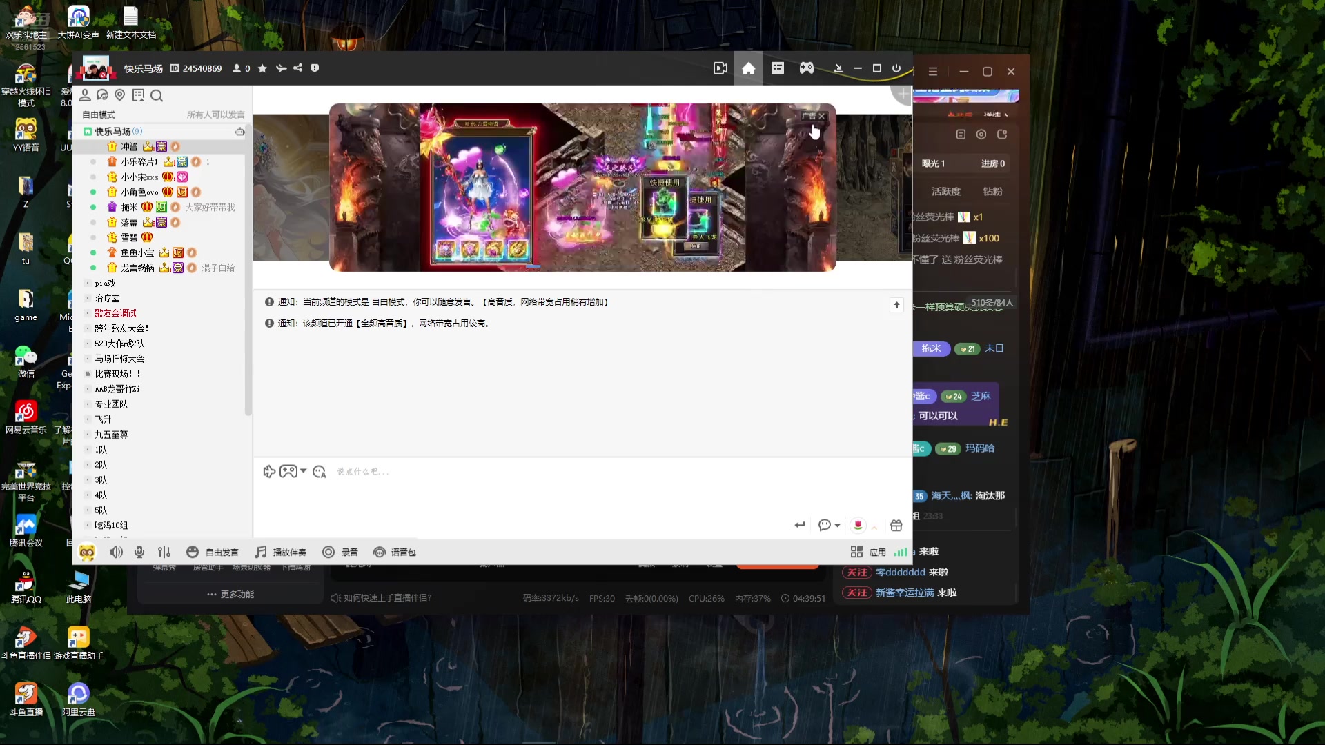This screenshot has width=1325, height=745.
Task: Select user 龙言锅锅 in the channel
Action: coord(138,268)
